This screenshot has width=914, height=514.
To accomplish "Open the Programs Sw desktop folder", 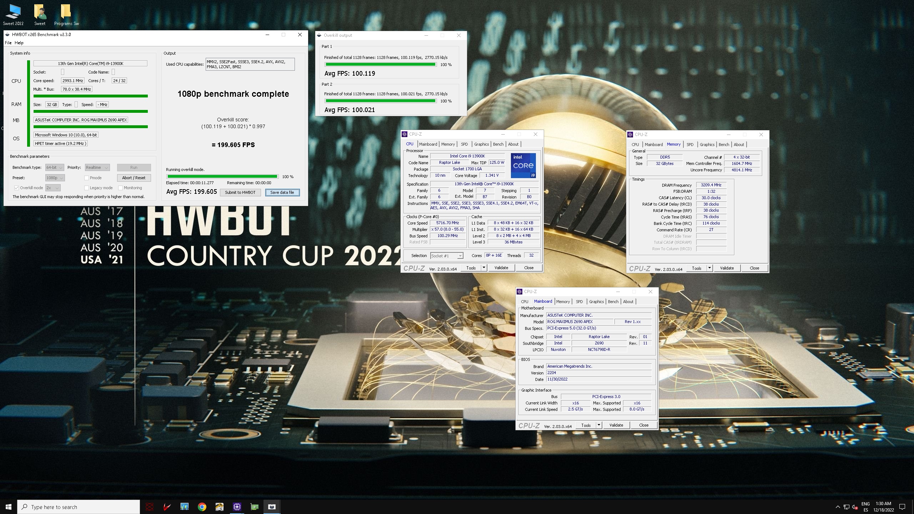I will click(66, 15).
